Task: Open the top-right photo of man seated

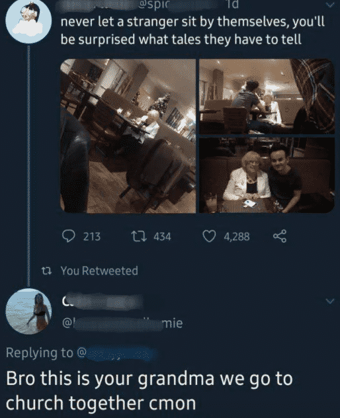Action: point(267,97)
